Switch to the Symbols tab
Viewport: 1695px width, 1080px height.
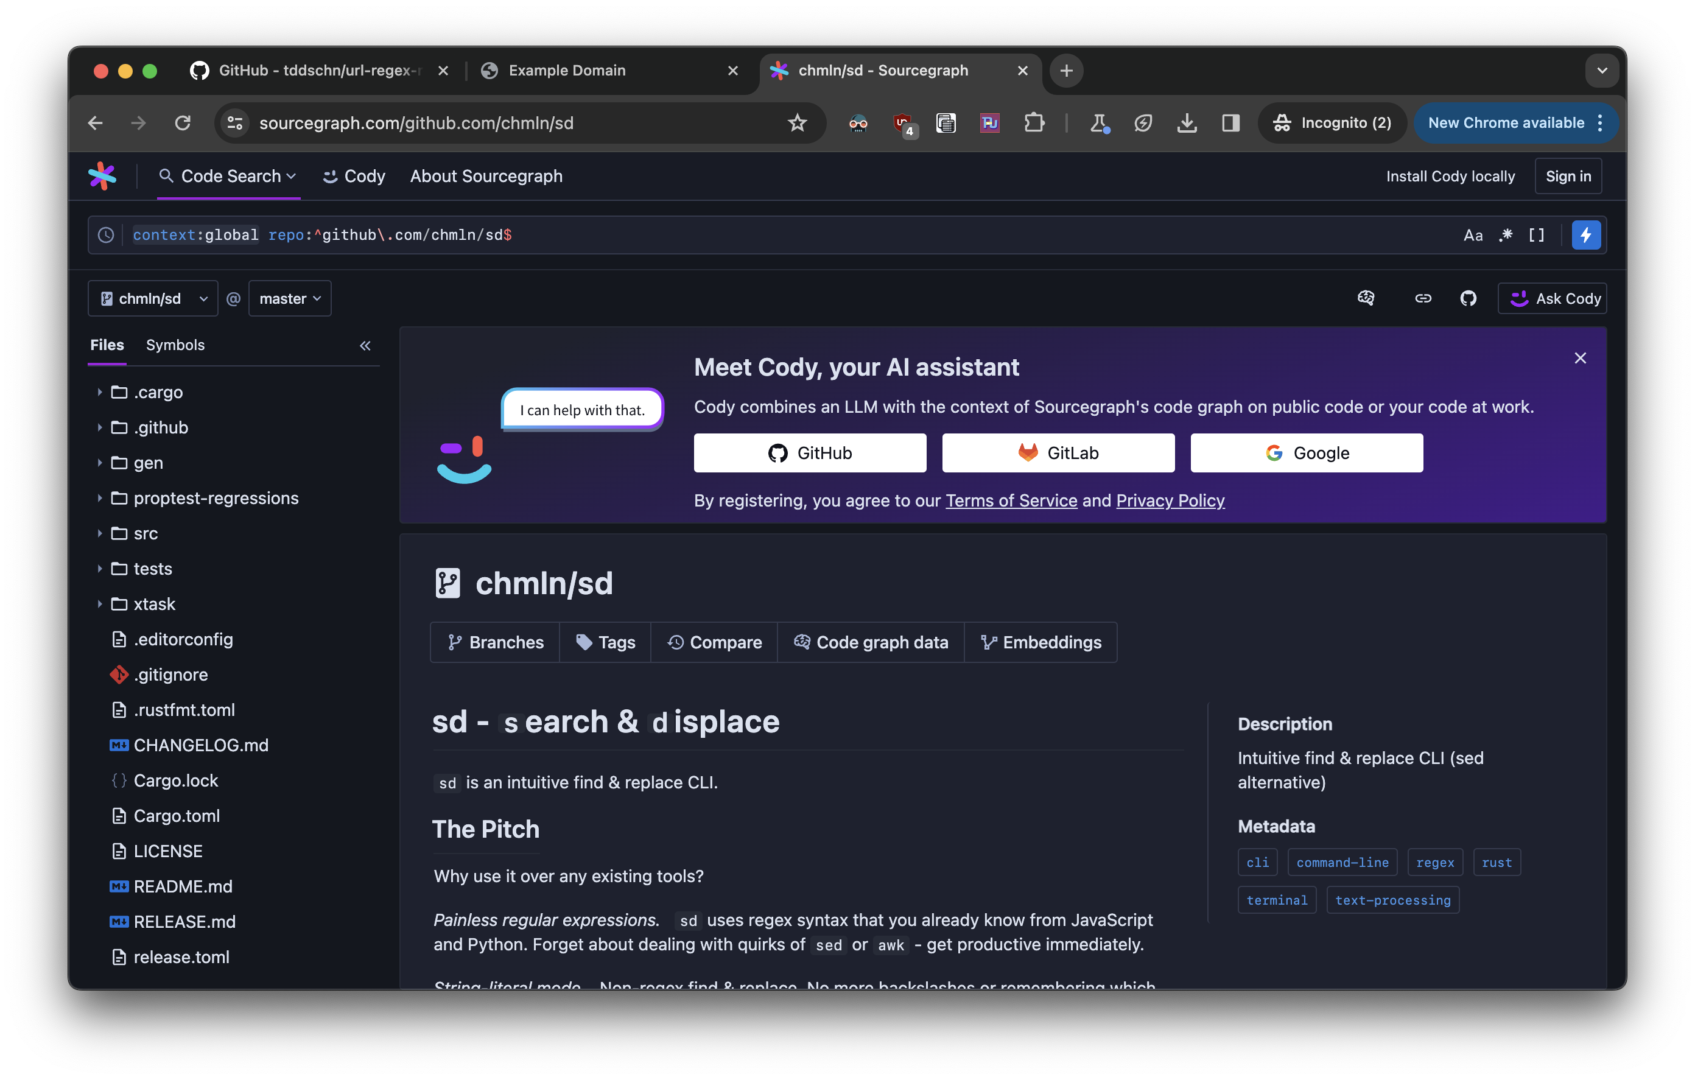[174, 345]
